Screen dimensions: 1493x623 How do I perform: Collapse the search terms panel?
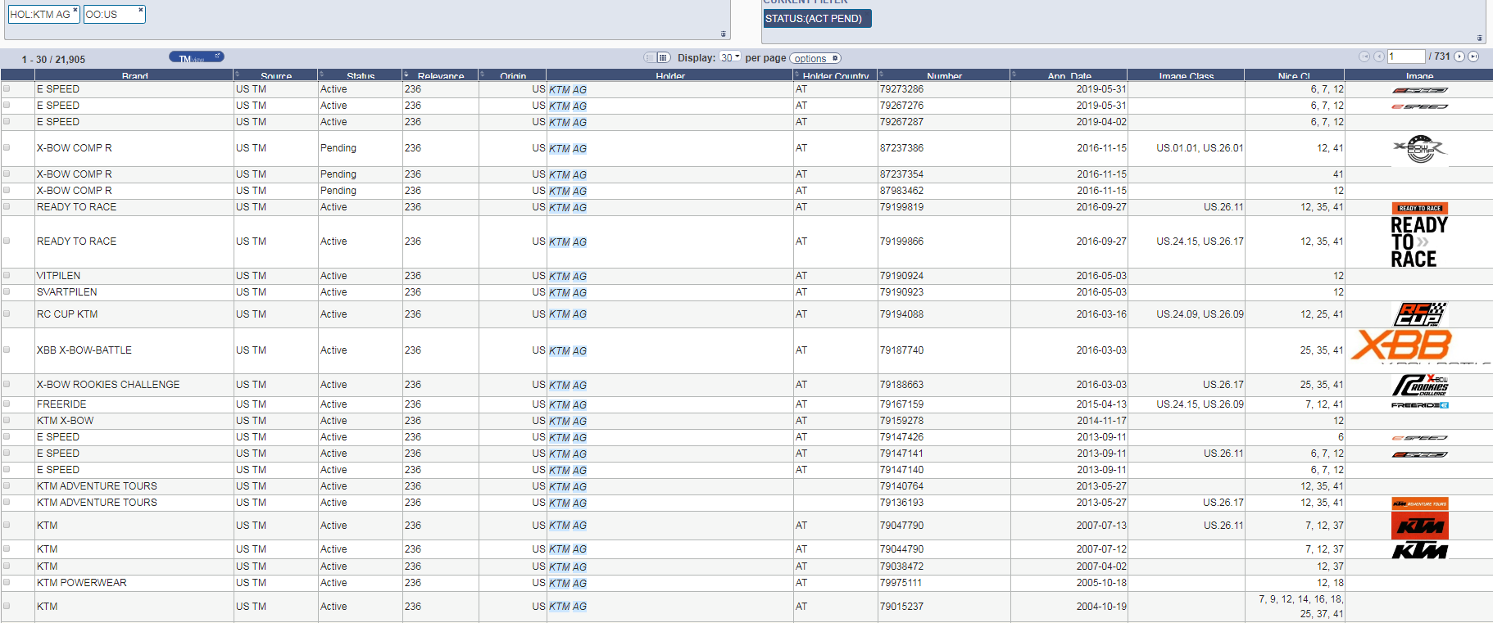[723, 34]
